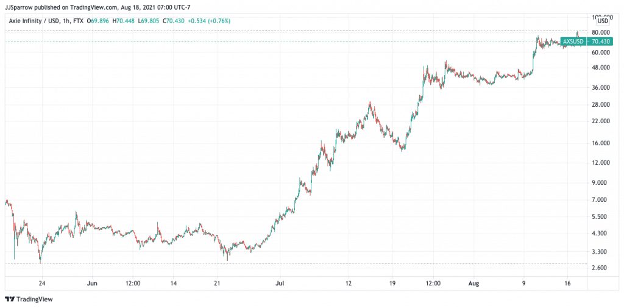
Task: Click the 36.000 price axis label
Action: coord(600,87)
